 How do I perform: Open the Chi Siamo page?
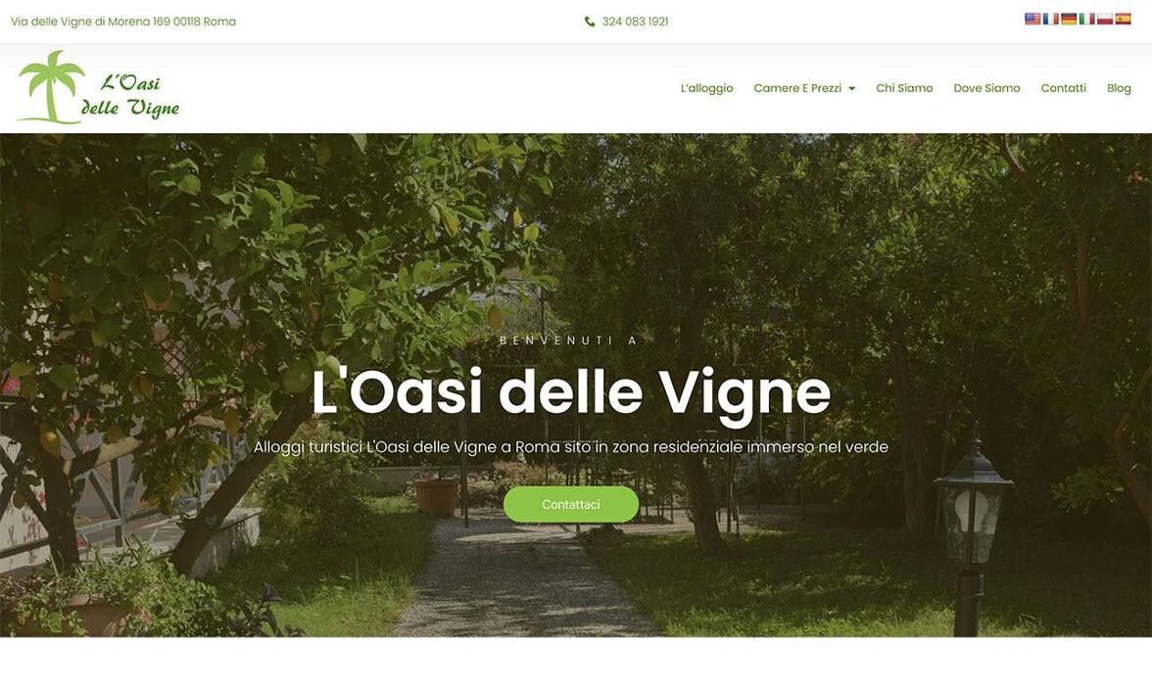click(x=903, y=88)
